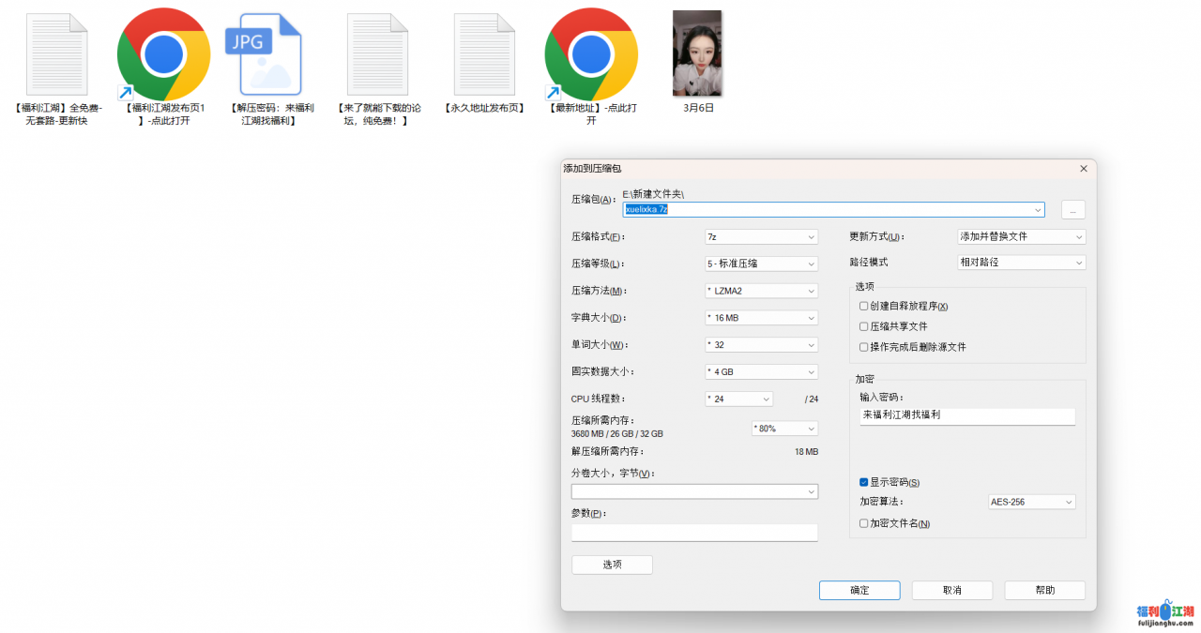Click the 确定 button
Viewport: 1201px width, 633px height.
(x=859, y=590)
